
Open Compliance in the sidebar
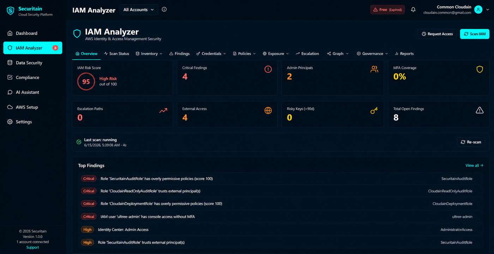click(x=33, y=78)
